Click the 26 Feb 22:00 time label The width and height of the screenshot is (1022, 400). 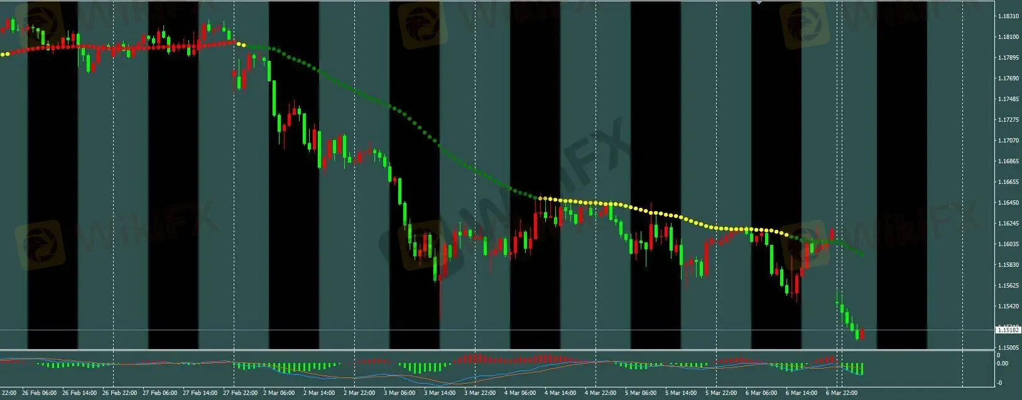point(119,393)
